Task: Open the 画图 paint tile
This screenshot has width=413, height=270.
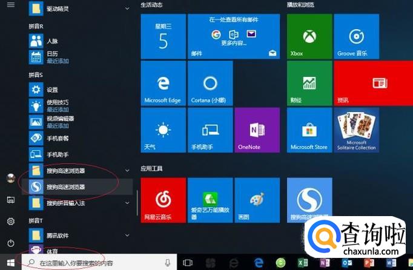Action: 257,200
